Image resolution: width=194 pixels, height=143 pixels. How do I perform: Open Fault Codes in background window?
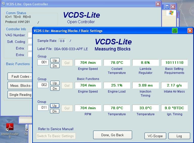pyautogui.click(x=20, y=76)
